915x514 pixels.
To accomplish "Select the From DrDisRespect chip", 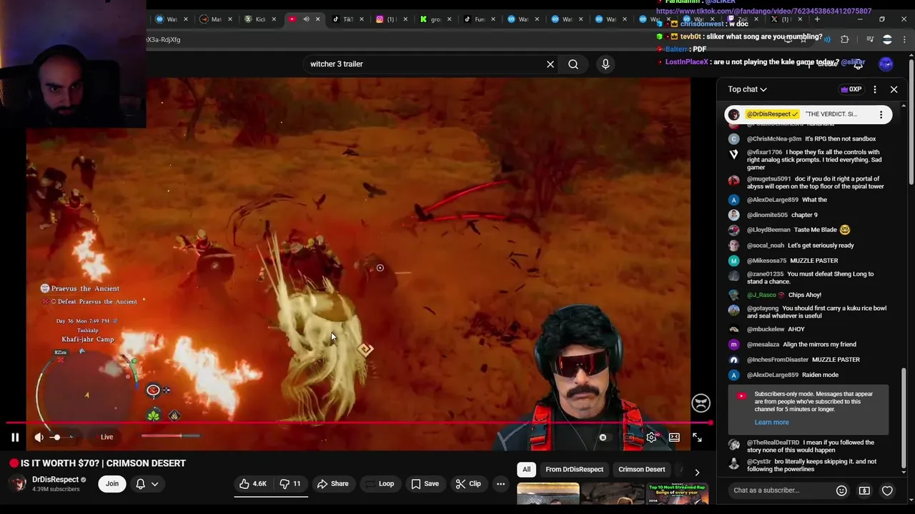I will (574, 469).
